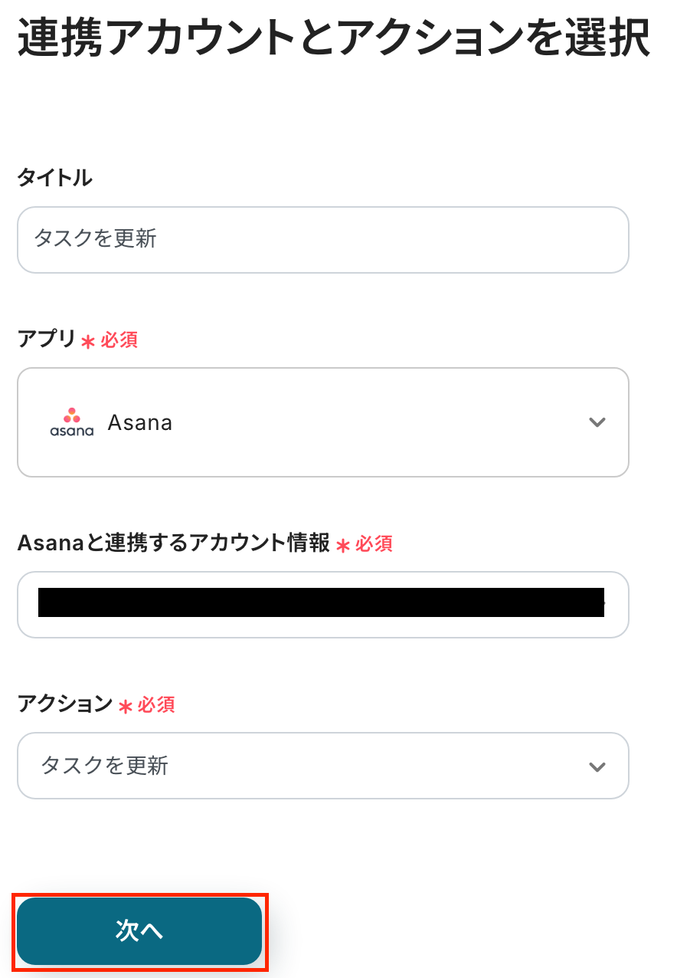Click the アプリ field label

[x=47, y=340]
